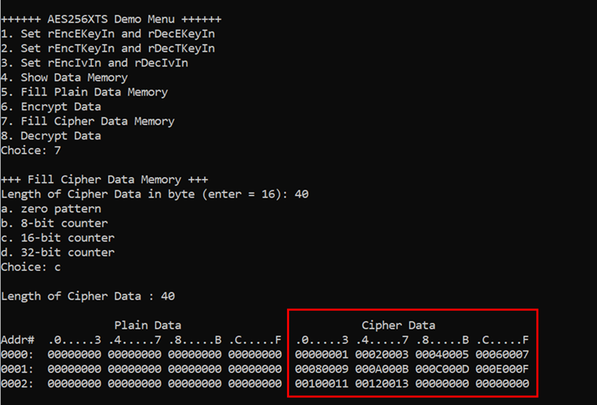Select '8. Decrypt Data' menu line

click(51, 135)
